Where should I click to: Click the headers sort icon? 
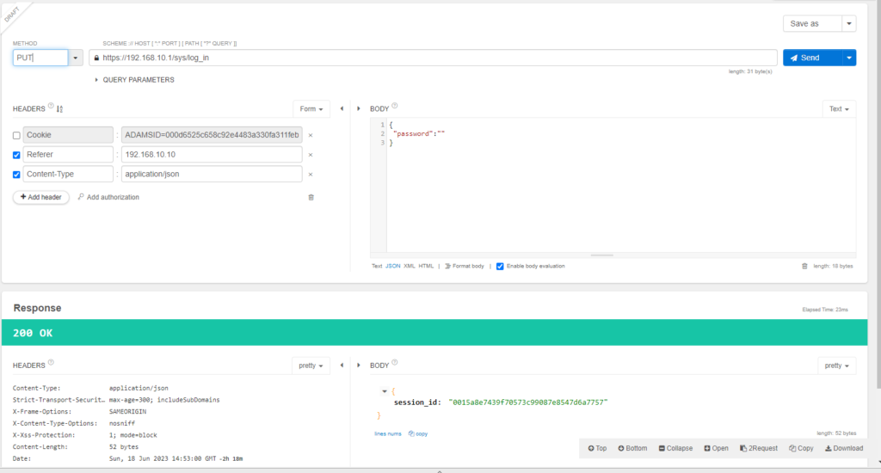point(59,109)
